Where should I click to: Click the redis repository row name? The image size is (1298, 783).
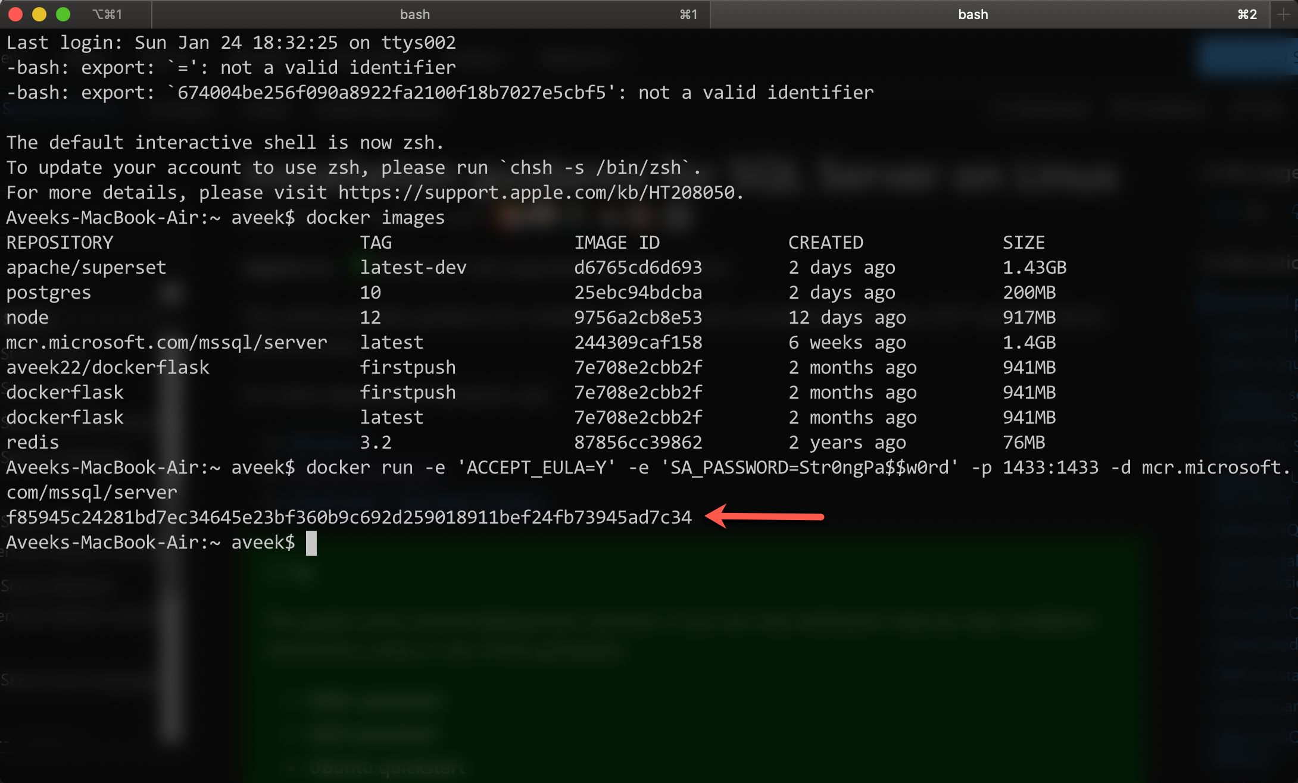pyautogui.click(x=33, y=443)
